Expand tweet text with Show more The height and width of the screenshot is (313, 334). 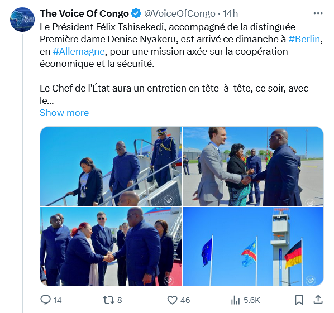[x=64, y=113]
